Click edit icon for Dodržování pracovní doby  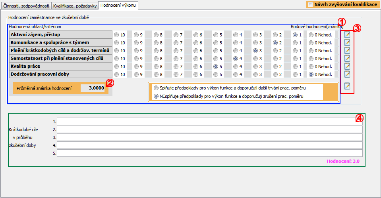[347, 74]
